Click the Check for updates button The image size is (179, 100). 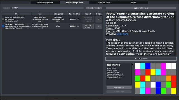coord(94,8)
